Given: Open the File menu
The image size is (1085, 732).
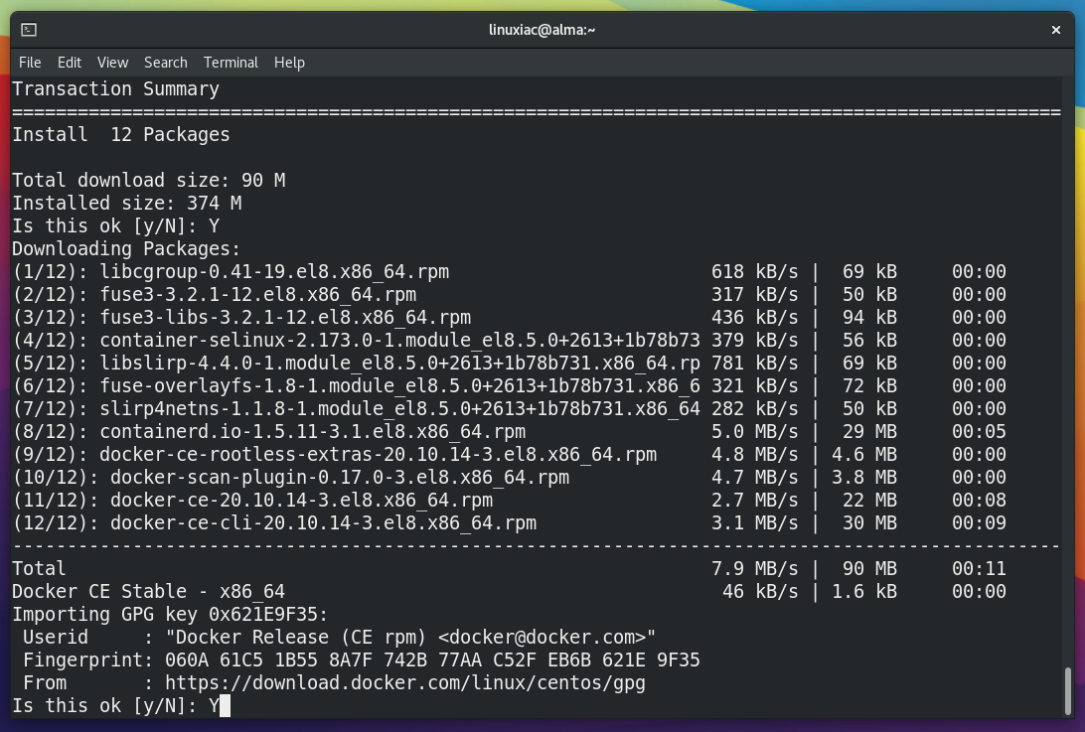Looking at the screenshot, I should coord(30,63).
